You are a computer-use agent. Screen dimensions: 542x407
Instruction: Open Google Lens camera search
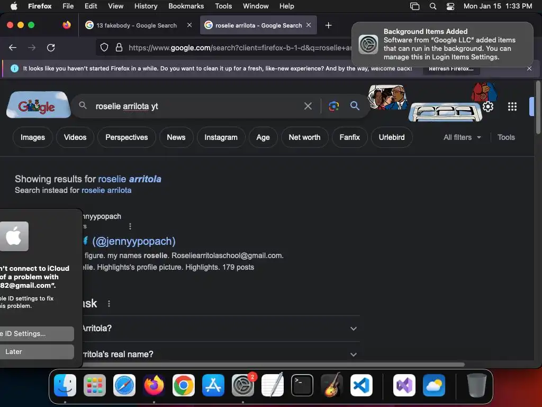pos(333,106)
